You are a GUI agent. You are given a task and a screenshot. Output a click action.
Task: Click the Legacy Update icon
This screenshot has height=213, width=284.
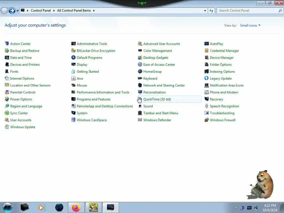[206, 78]
